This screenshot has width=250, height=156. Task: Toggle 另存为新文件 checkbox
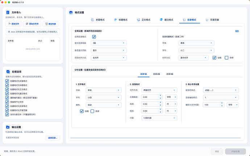click(x=7, y=114)
